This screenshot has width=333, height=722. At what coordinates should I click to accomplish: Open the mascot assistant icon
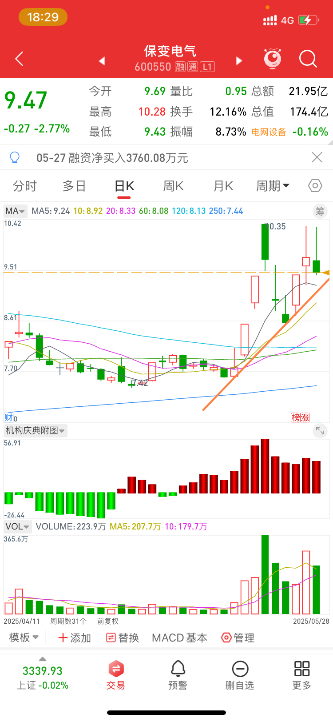273,58
